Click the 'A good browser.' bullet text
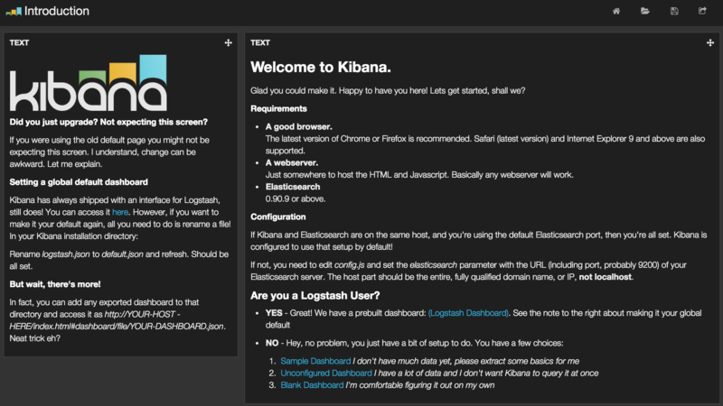 click(299, 126)
